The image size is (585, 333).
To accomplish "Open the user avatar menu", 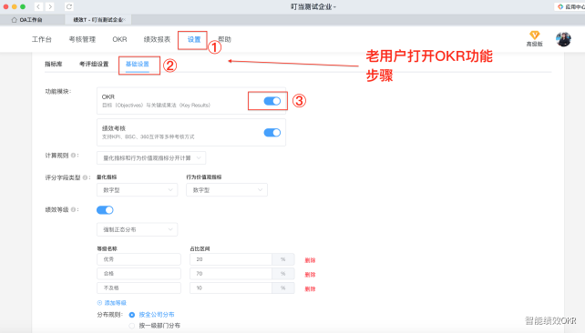I will click(563, 39).
